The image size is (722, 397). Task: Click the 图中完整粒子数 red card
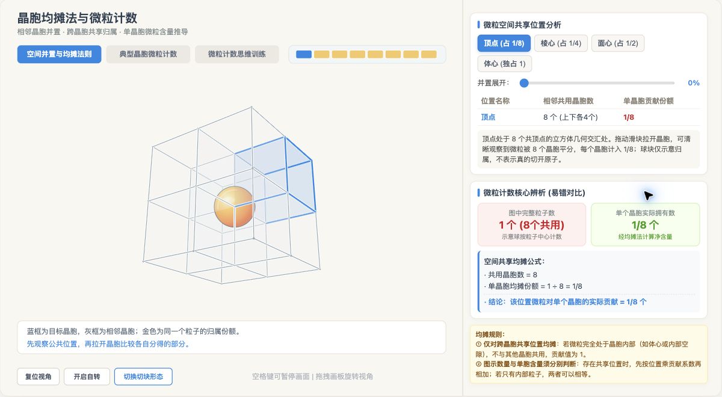(531, 224)
